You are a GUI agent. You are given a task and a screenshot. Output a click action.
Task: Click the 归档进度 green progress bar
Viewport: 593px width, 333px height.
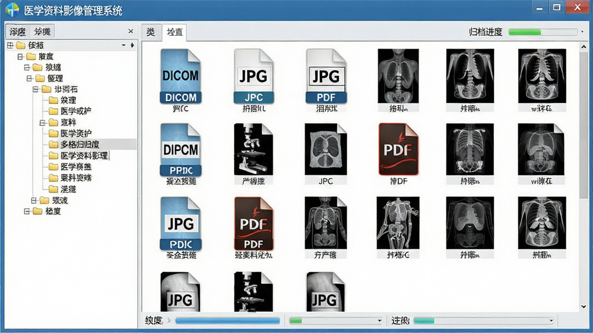542,32
